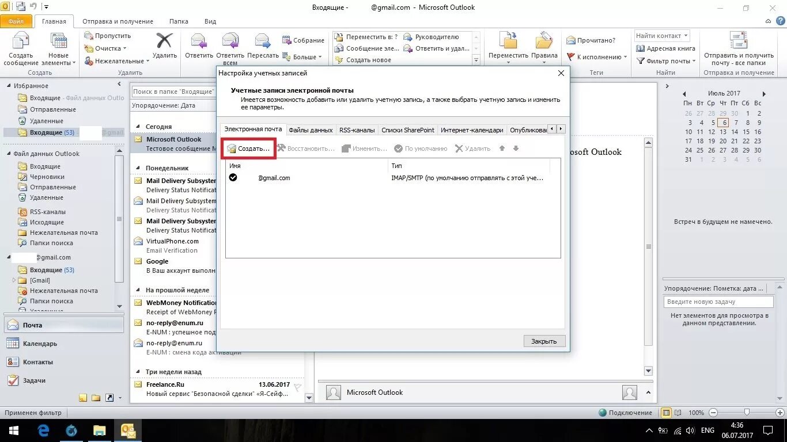Click search field in Входящие

coord(174,92)
